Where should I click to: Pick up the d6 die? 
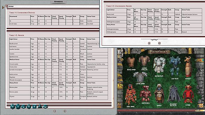coord(34,107)
